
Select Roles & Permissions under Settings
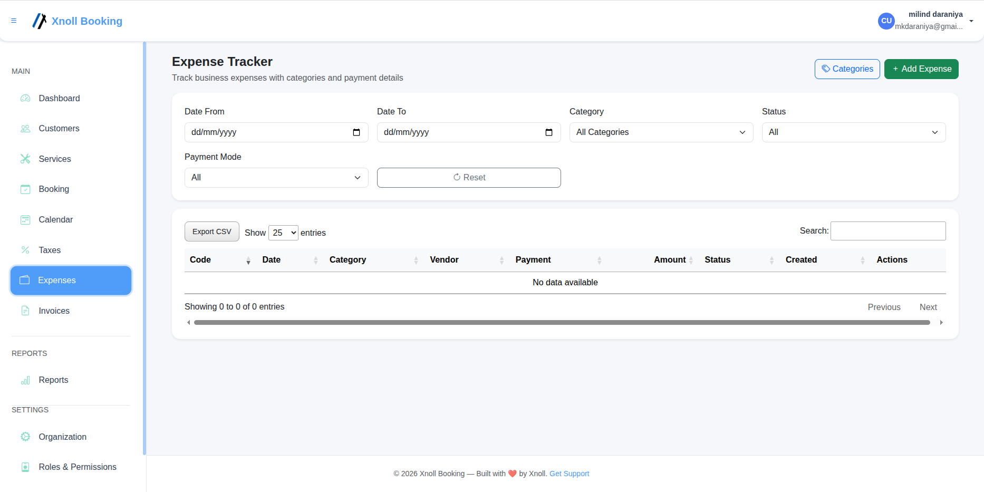point(77,467)
